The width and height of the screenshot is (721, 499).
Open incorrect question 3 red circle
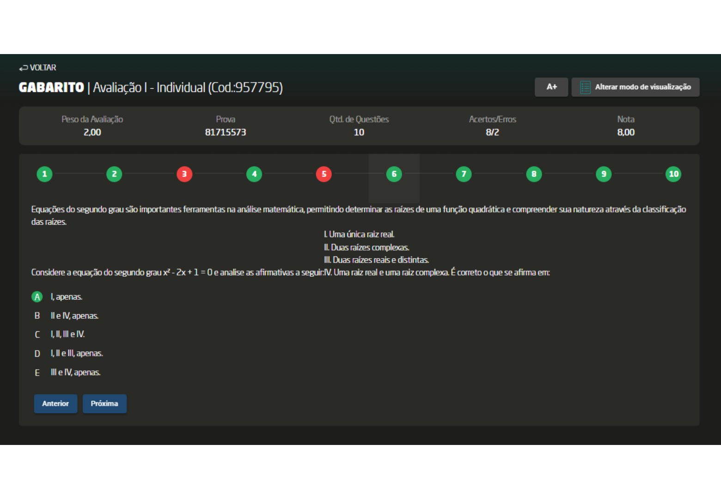(184, 174)
